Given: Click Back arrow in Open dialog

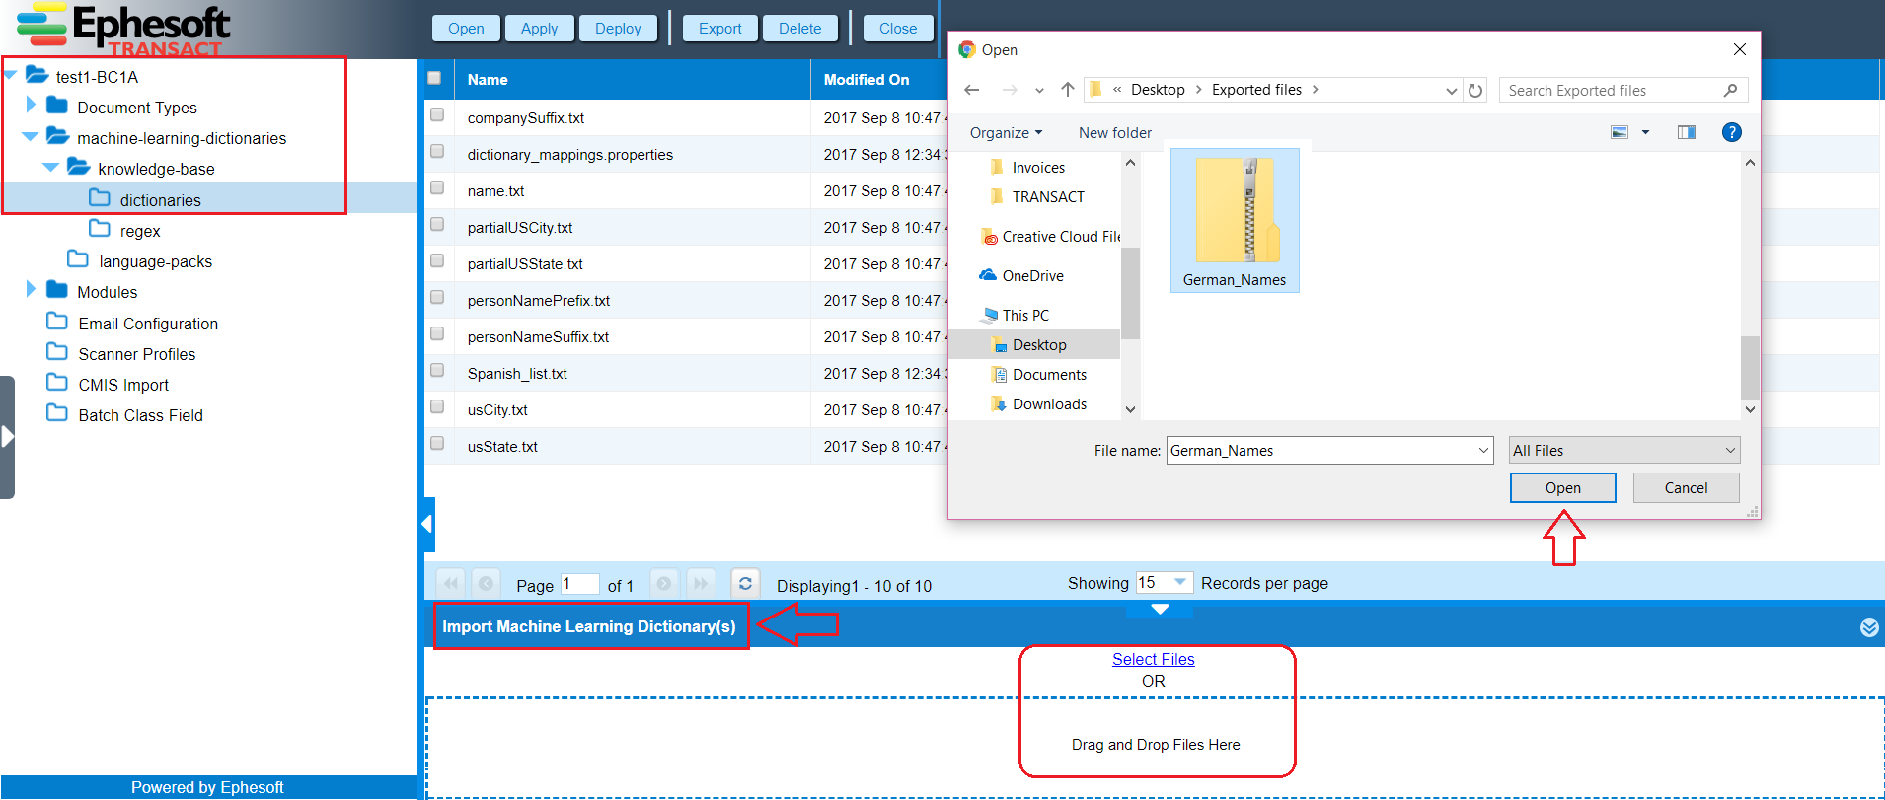Looking at the screenshot, I should pyautogui.click(x=972, y=90).
